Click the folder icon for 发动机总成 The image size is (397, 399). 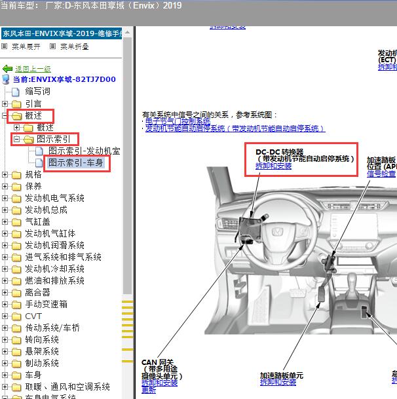click(x=16, y=210)
